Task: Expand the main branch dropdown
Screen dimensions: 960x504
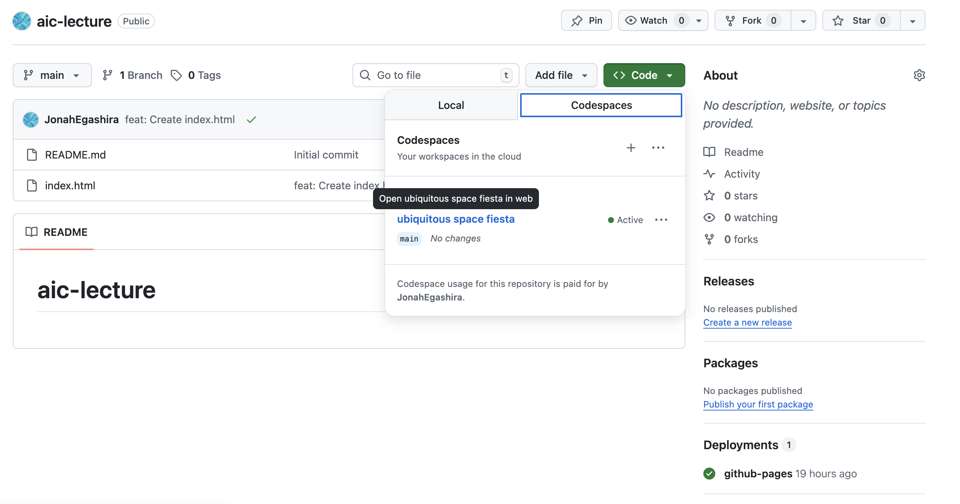Action: (x=52, y=75)
